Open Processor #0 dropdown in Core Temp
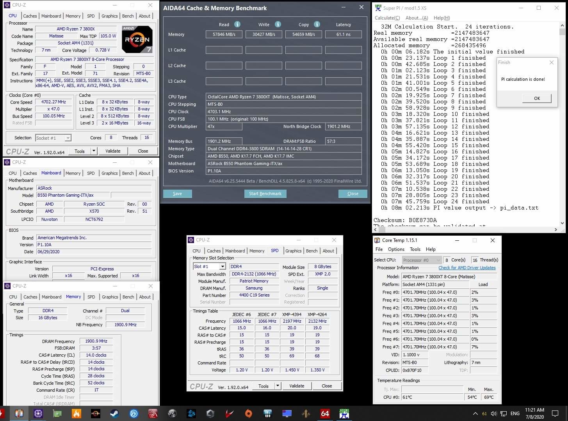 point(422,260)
